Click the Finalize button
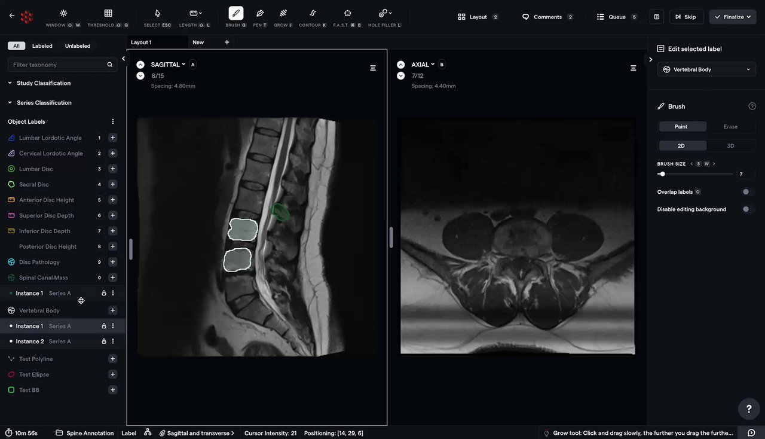Viewport: 765px width, 439px height. point(733,17)
